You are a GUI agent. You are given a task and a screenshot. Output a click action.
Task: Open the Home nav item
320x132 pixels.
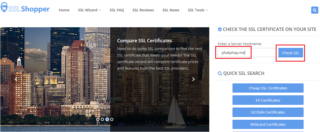[64, 10]
